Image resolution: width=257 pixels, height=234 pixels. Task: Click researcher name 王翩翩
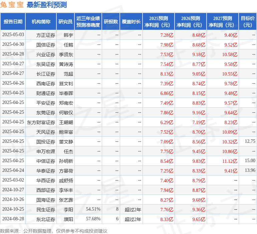point(66,122)
